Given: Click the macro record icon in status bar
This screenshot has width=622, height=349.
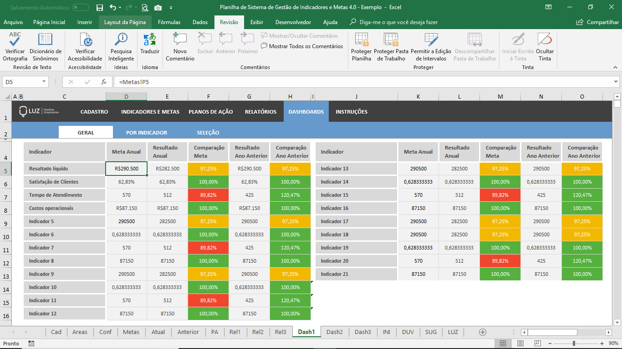Looking at the screenshot, I should 31,344.
